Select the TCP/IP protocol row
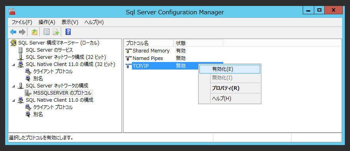This screenshot has width=350, height=151. pos(174,66)
